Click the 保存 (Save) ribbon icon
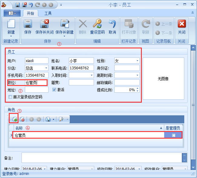197x178 pixels. [x=28, y=25]
